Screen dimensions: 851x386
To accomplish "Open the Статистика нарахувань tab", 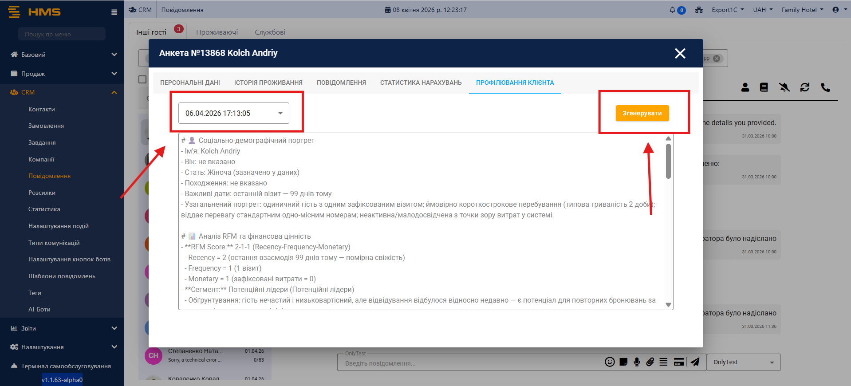I will (x=421, y=83).
